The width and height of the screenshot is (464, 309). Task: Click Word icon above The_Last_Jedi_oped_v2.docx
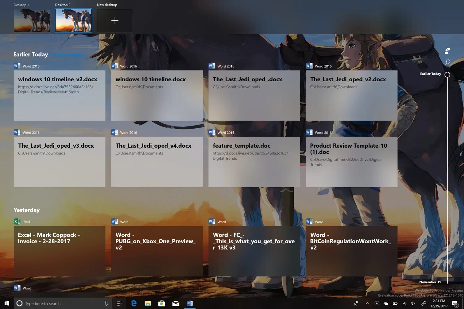[x=309, y=66]
